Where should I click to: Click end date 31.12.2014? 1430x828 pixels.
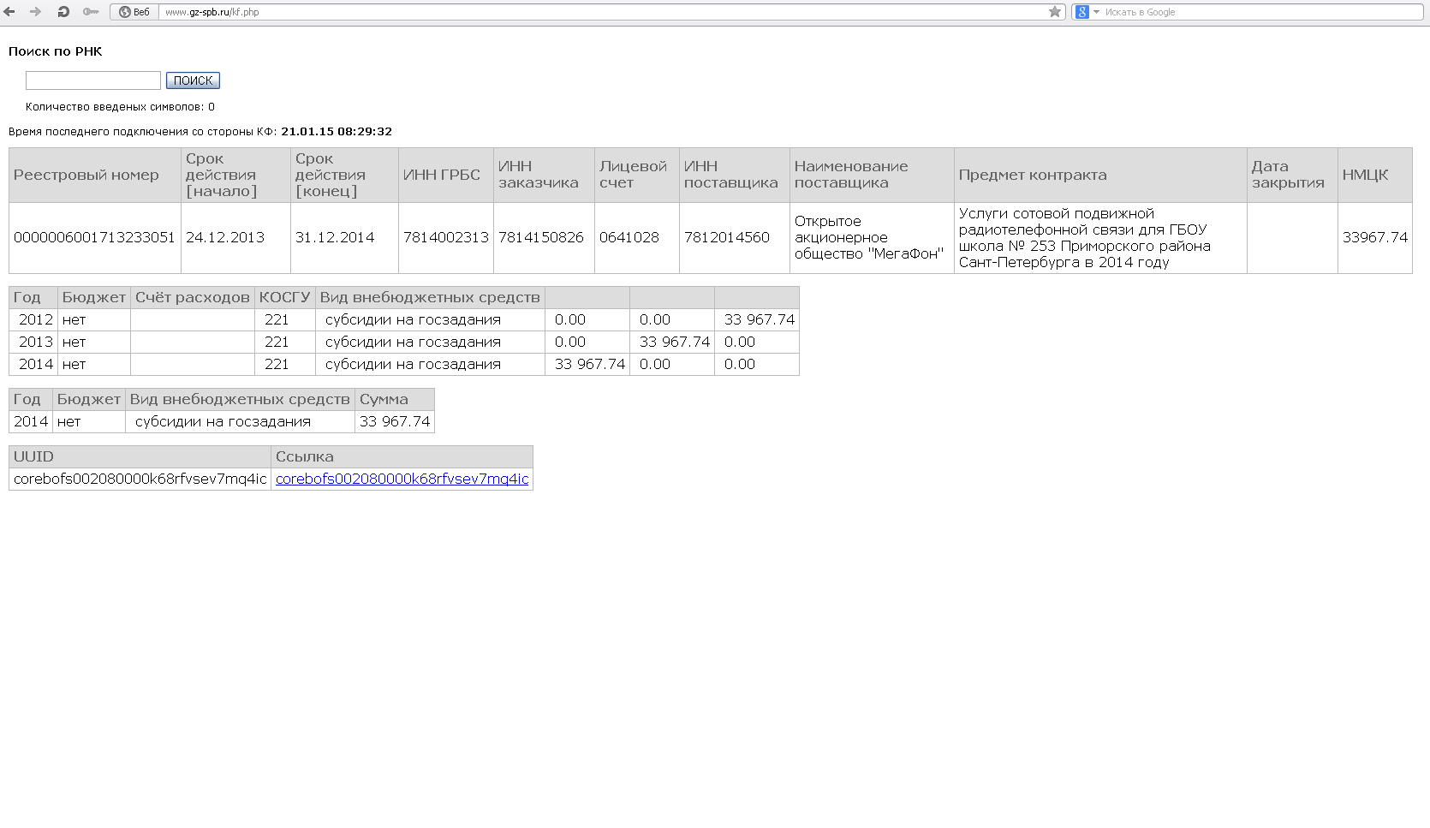(x=335, y=237)
